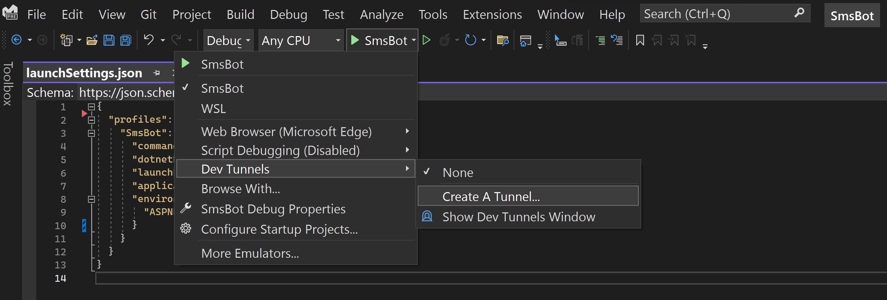
Task: Open the Tools menu
Action: coord(433,14)
